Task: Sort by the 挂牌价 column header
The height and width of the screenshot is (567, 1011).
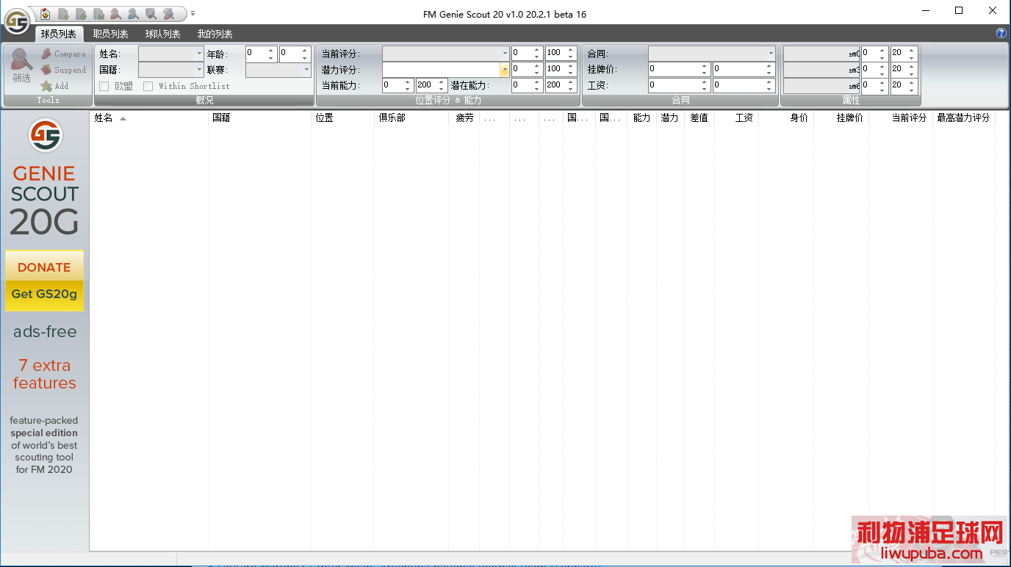Action: coord(841,118)
